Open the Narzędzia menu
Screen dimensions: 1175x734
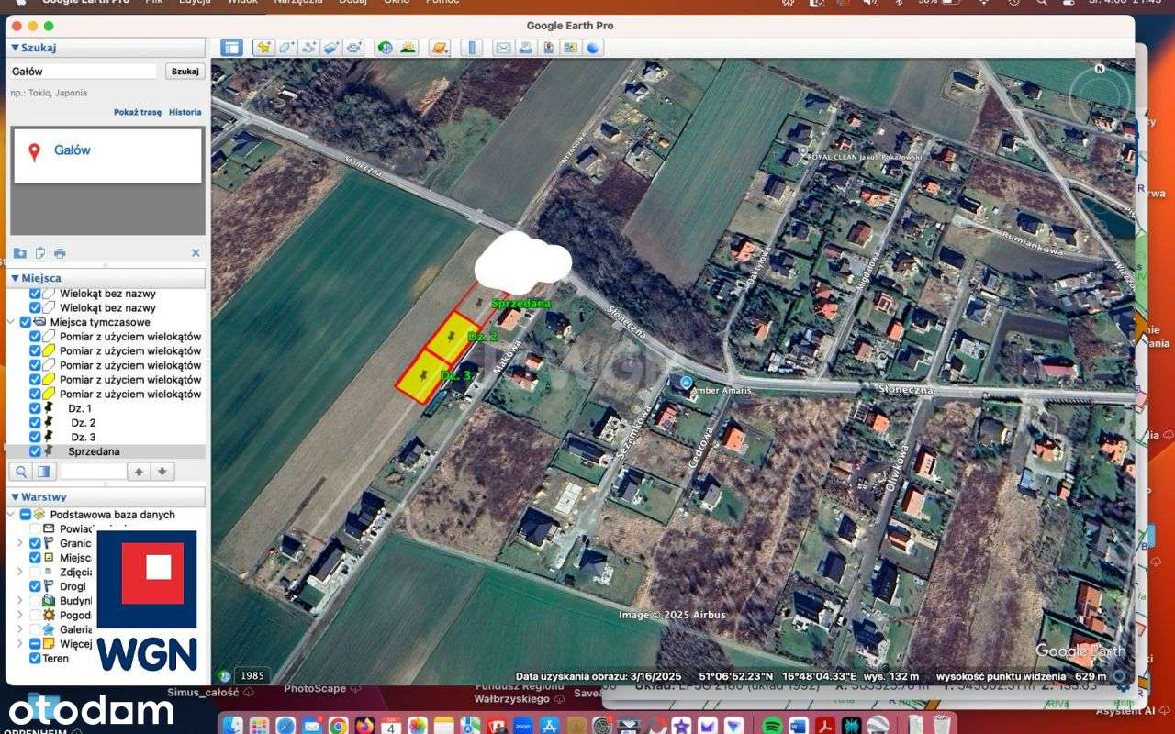click(x=298, y=3)
